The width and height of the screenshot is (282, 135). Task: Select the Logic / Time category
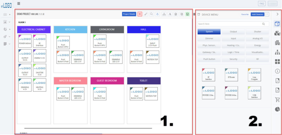coord(233,52)
